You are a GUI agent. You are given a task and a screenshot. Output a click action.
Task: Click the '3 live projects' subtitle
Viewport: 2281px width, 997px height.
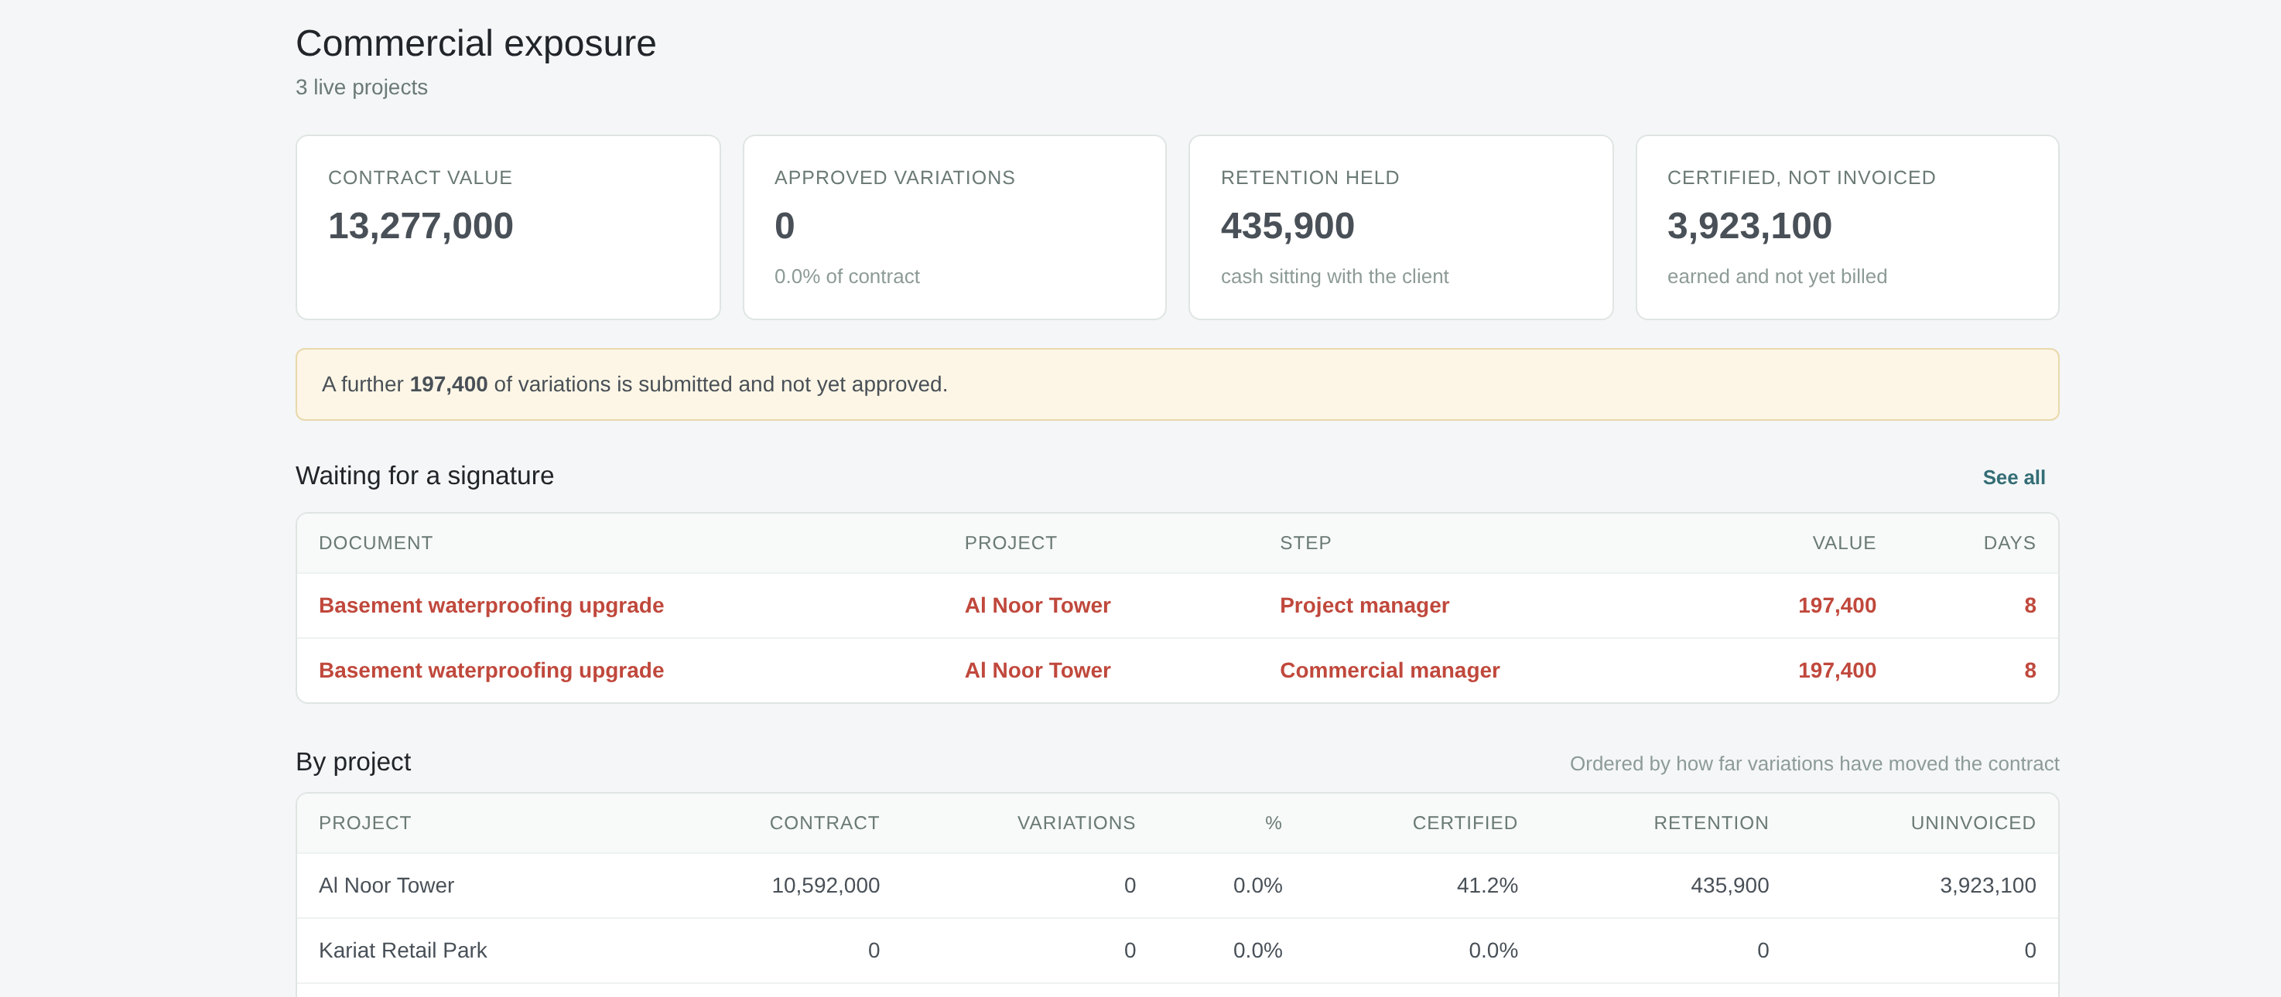point(361,87)
